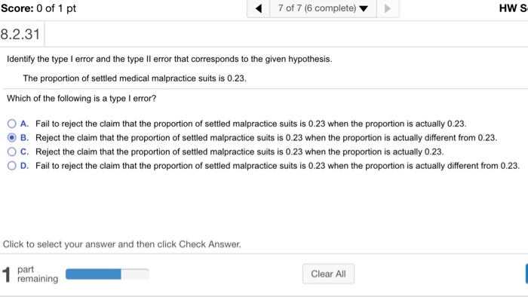Screen dimensions: 528x297
Task: Click option A answer text about fail to reject
Action: coord(251,124)
